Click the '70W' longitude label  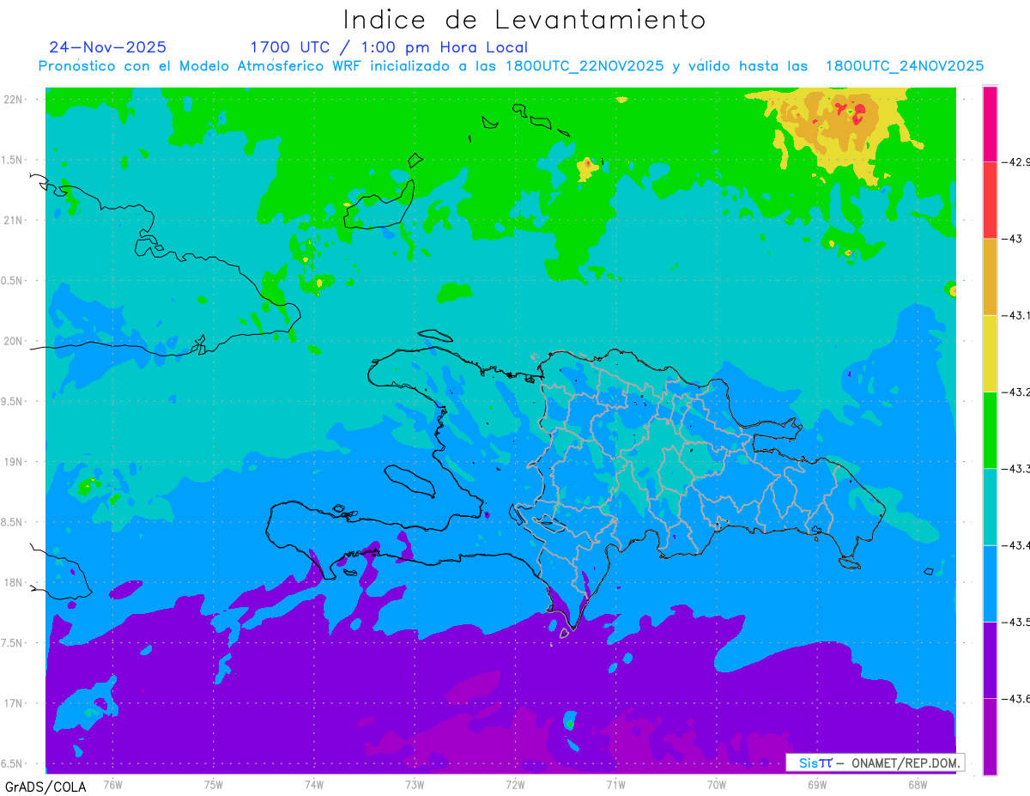tap(717, 784)
